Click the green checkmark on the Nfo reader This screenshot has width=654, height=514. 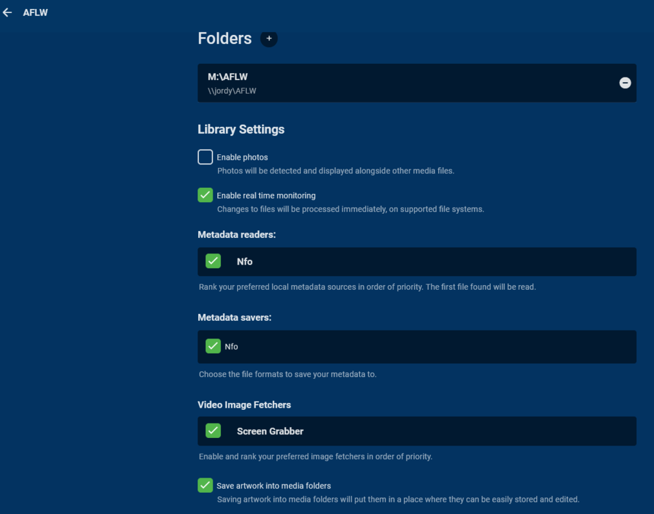(213, 260)
